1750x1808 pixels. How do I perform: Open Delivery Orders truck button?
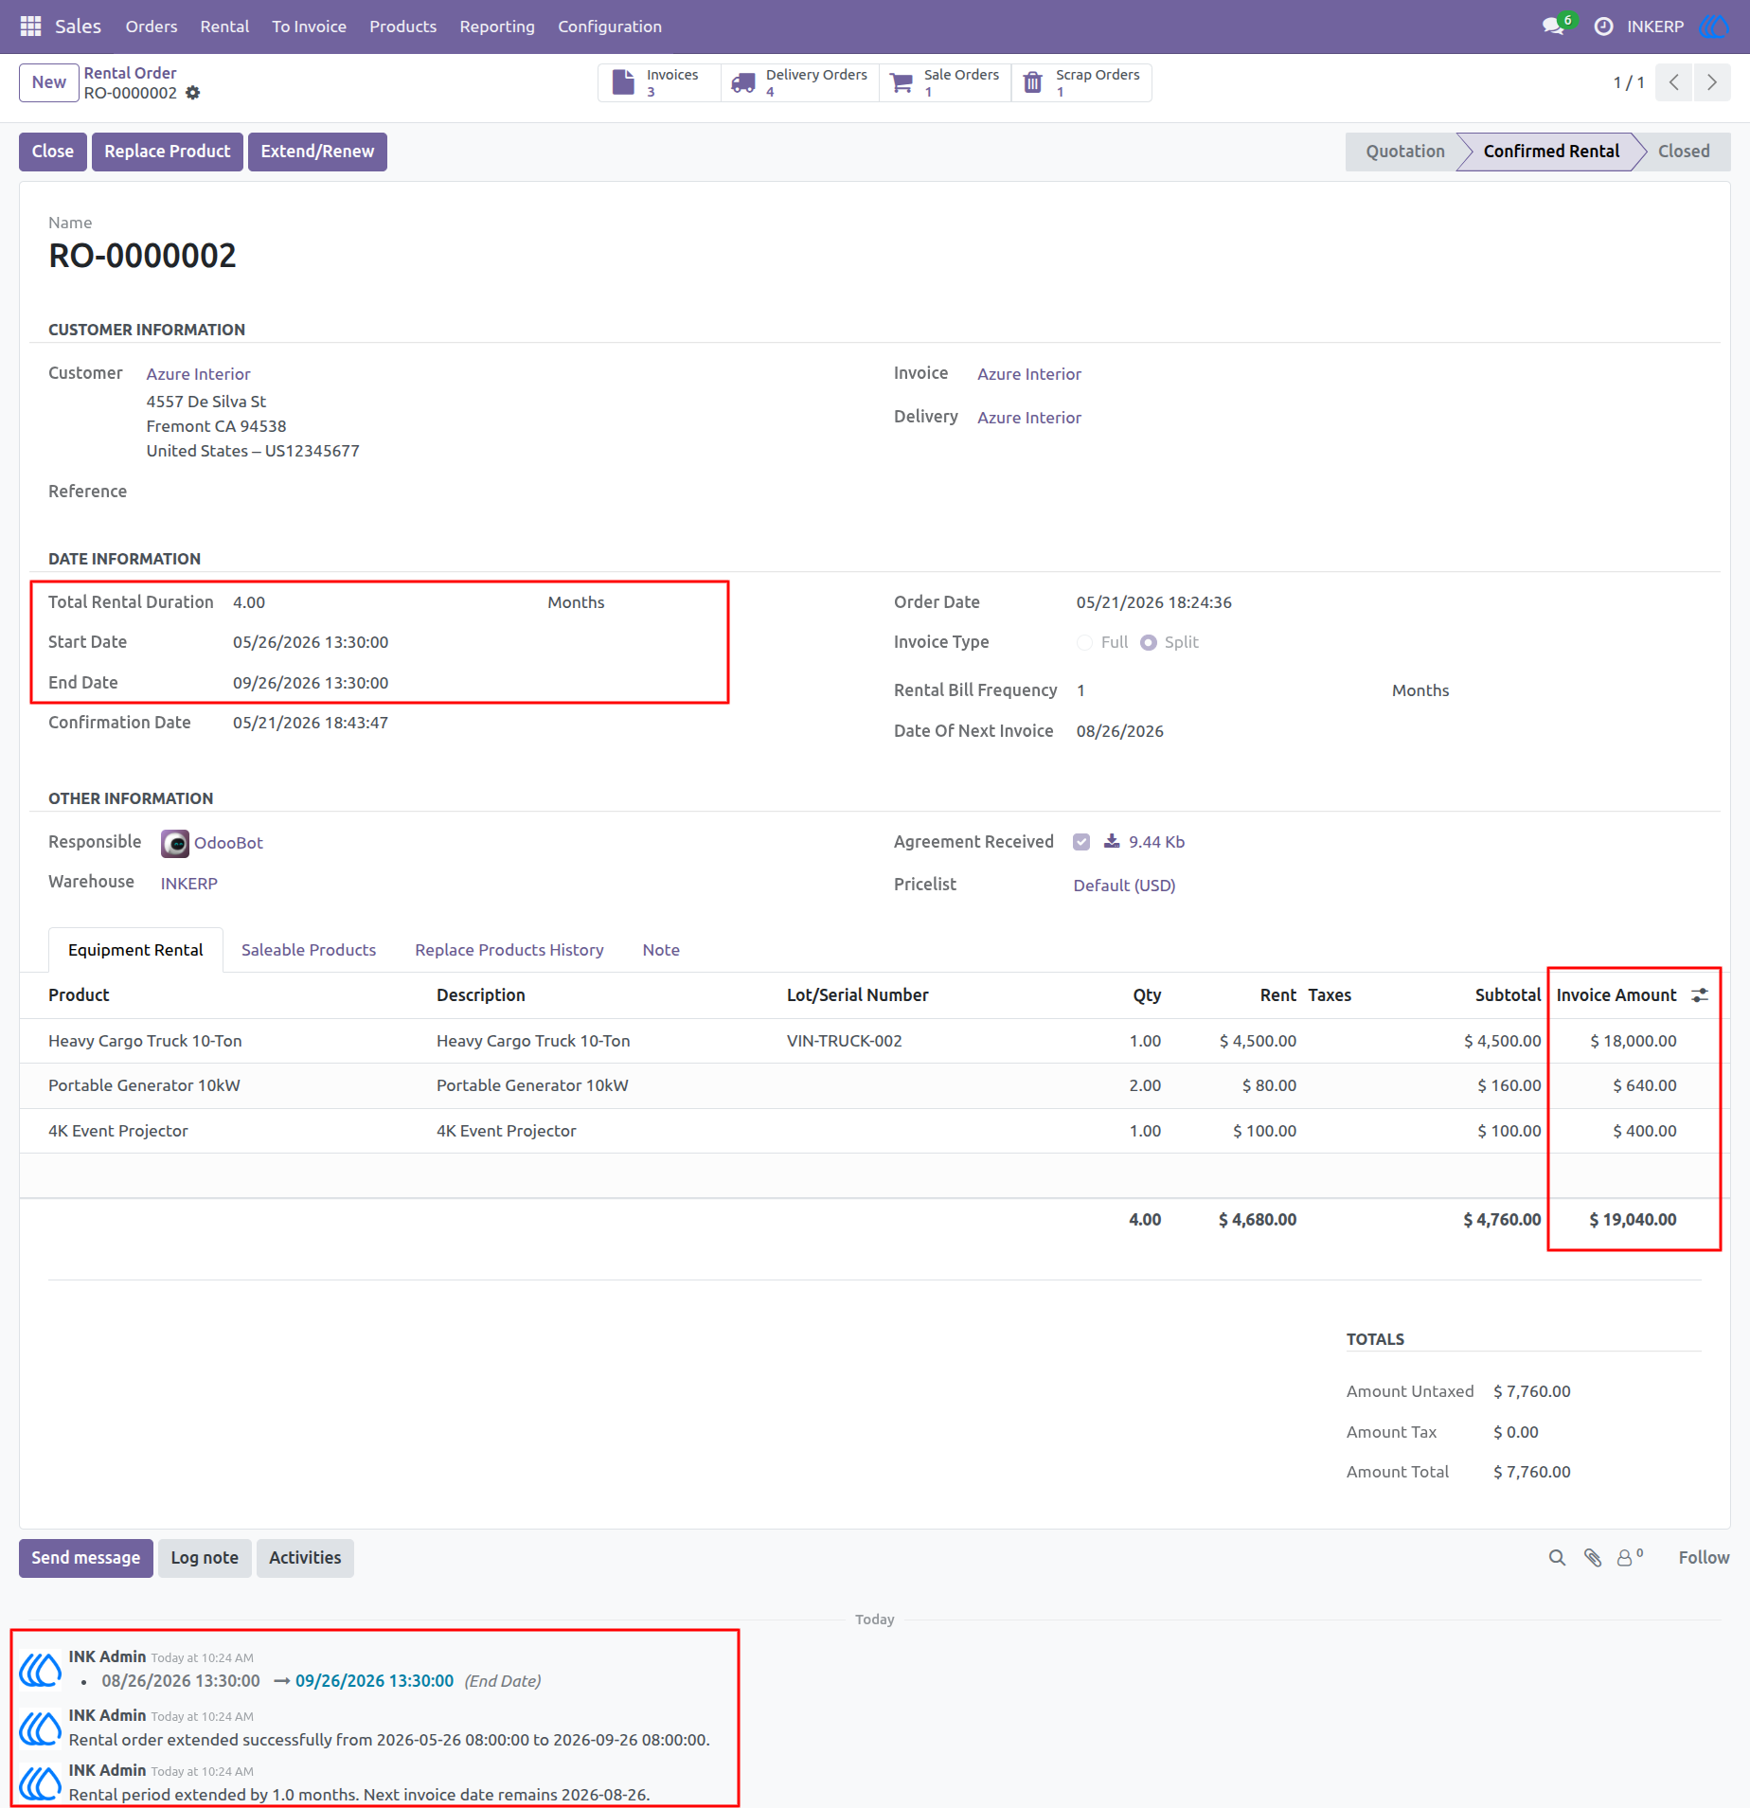coord(800,82)
